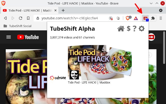166x104 pixels.
Task: Open TubeShift help question mark icon
Action: (134, 29)
